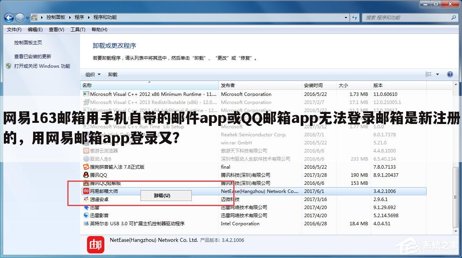Go to 控制面板主页 link
This screenshot has width=462, height=258.
pos(28,43)
